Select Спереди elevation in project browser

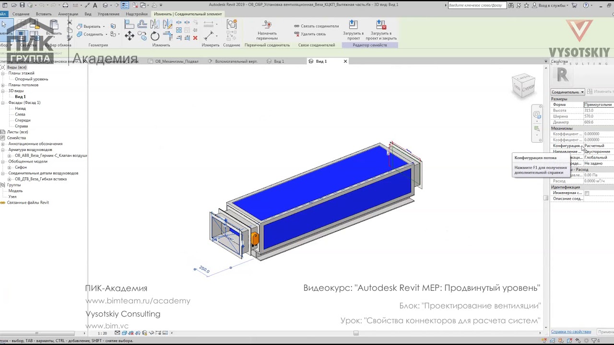[x=23, y=120]
